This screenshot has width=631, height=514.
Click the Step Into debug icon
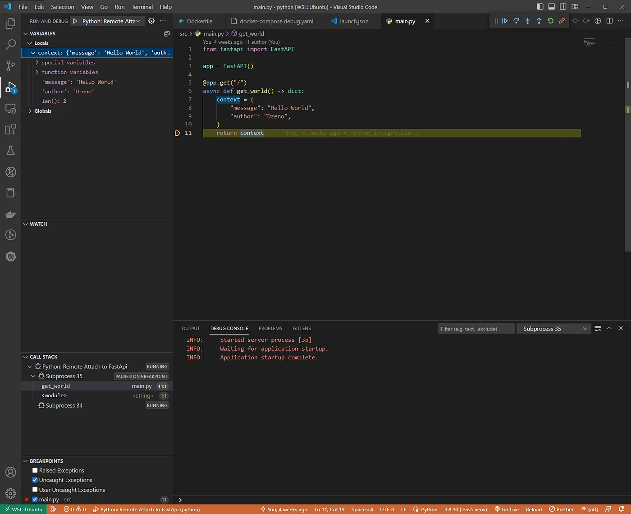pos(527,21)
